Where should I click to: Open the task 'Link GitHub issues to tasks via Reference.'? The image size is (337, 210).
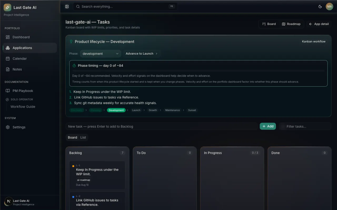click(x=97, y=202)
